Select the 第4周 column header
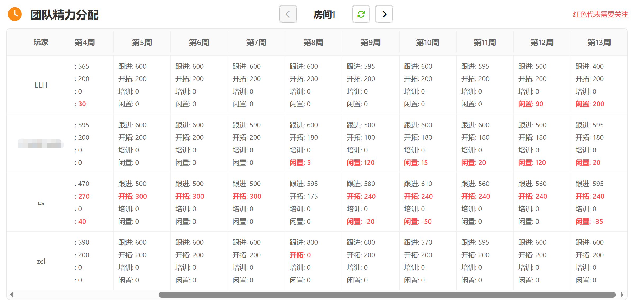Viewport: 633px width, 307px height. (x=85, y=42)
